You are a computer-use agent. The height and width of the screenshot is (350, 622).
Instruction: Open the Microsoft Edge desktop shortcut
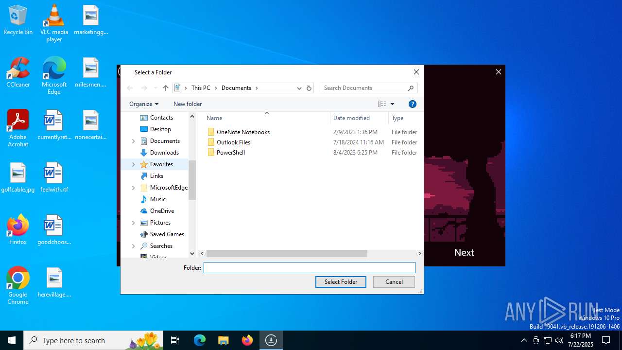tap(54, 76)
